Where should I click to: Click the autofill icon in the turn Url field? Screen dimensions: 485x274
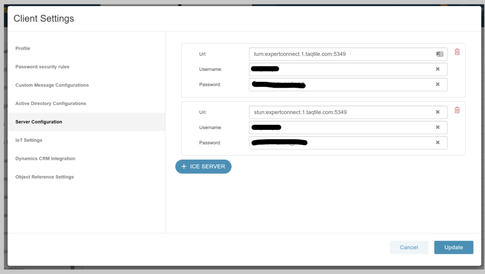[439, 54]
